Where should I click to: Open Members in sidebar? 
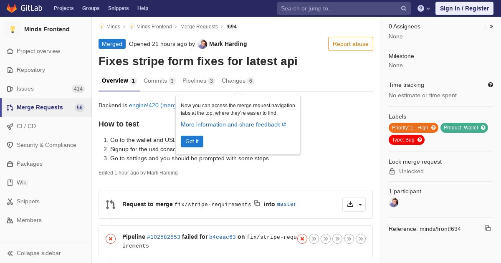[29, 220]
